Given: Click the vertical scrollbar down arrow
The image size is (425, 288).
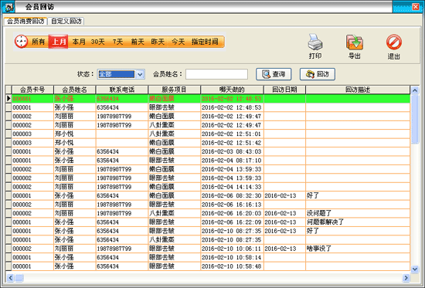Looking at the screenshot, I should click(x=415, y=269).
